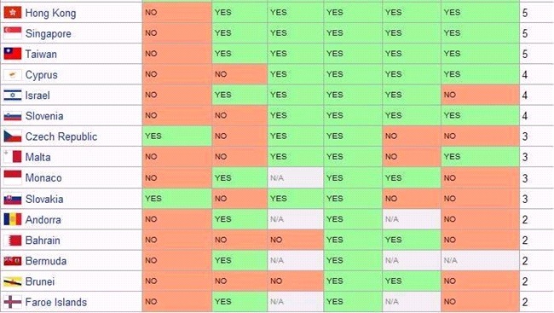Click the Czech Republic flag icon
The height and width of the screenshot is (313, 554).
coord(13,136)
